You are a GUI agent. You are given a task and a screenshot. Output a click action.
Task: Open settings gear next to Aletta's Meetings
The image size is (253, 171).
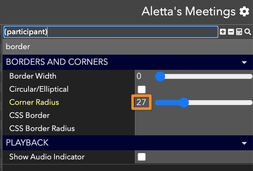click(244, 11)
